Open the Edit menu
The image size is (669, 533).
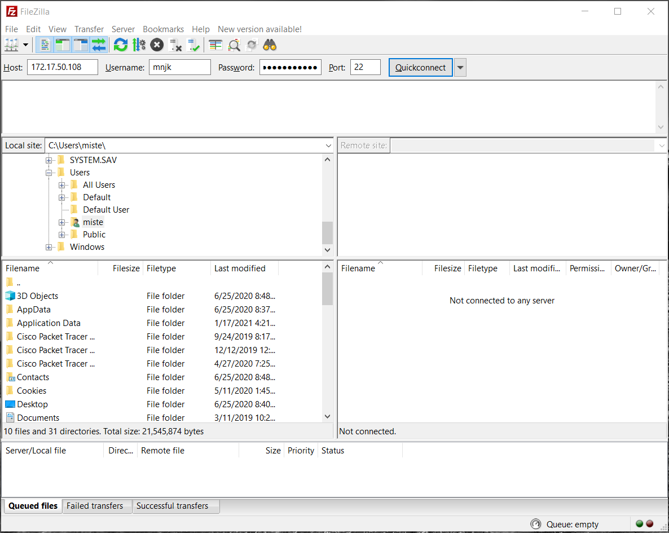(x=33, y=29)
